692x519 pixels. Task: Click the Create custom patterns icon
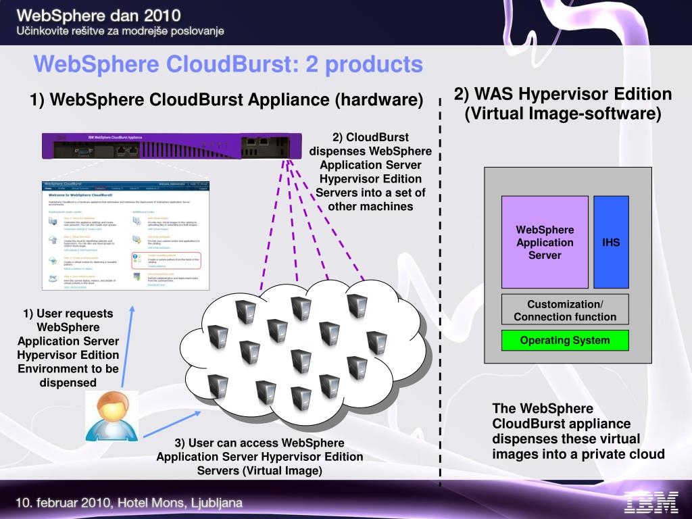click(x=137, y=258)
